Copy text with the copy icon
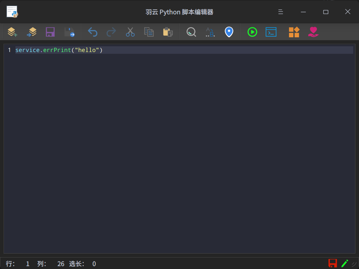The image size is (359, 269). 149,32
